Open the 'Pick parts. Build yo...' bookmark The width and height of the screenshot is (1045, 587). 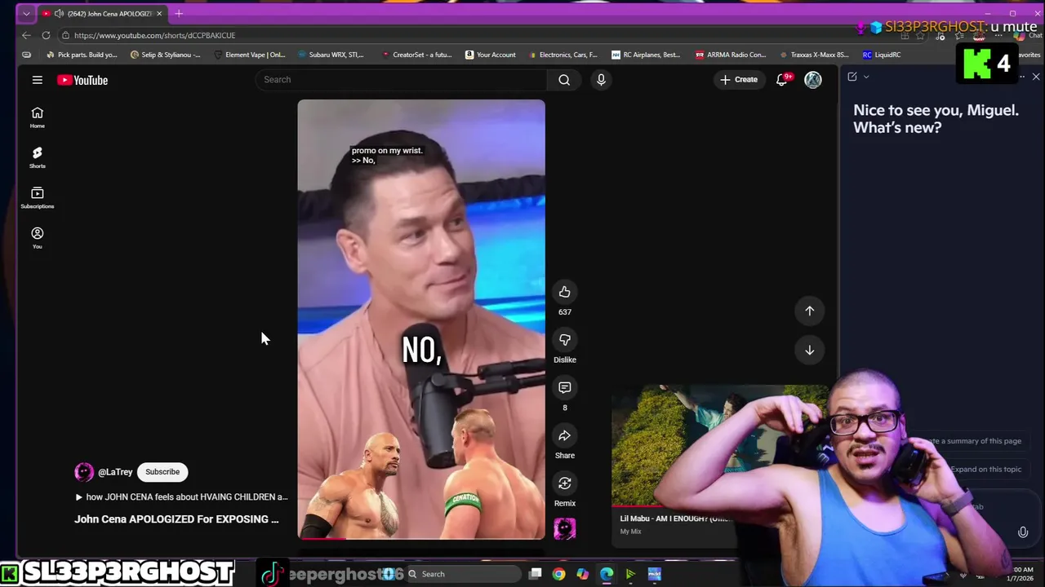(x=82, y=55)
